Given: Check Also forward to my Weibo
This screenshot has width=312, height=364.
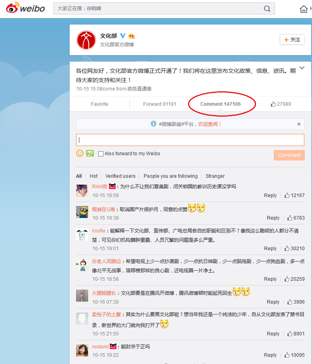Looking at the screenshot, I should tap(101, 154).
